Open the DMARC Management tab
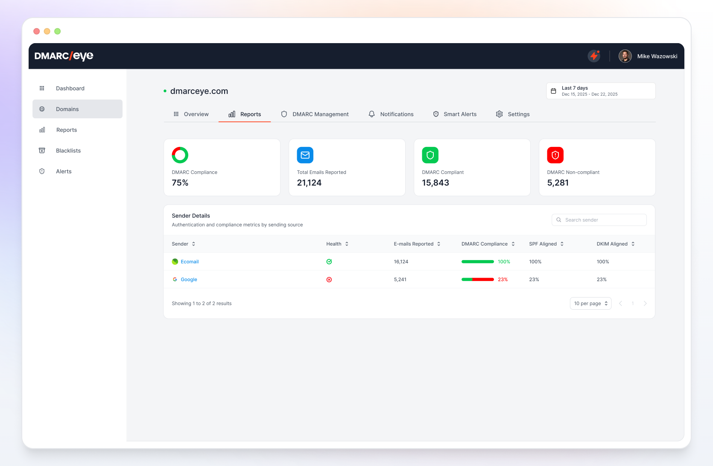 [315, 114]
